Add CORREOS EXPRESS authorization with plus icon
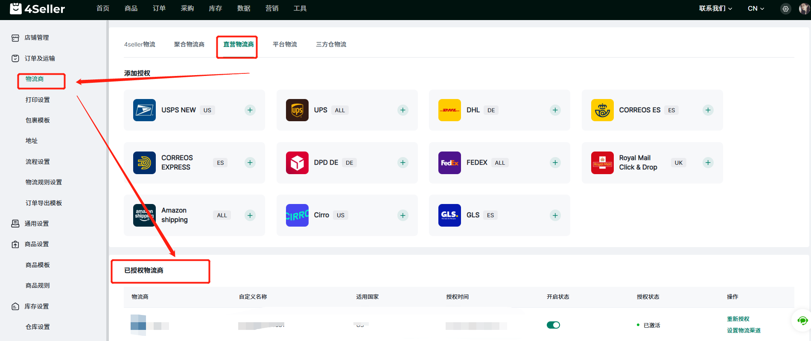811x341 pixels. pos(250,163)
